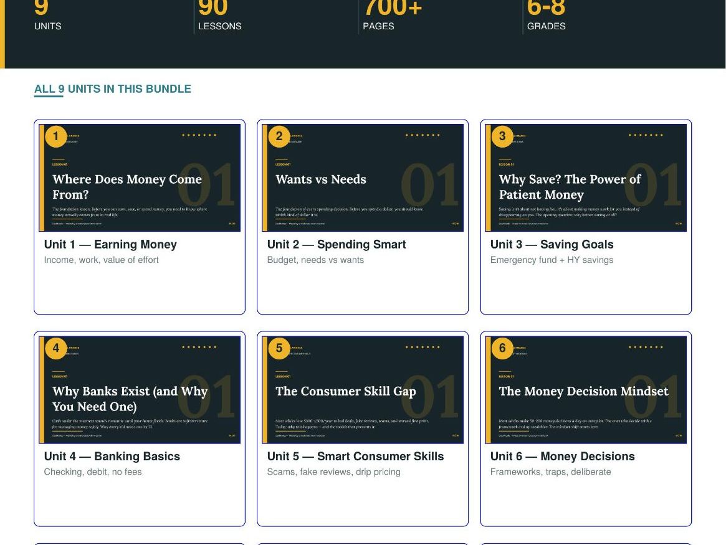Click the 'LESSONS' stat label

point(220,26)
